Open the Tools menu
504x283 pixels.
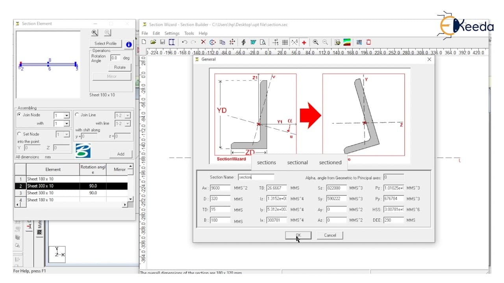[189, 33]
